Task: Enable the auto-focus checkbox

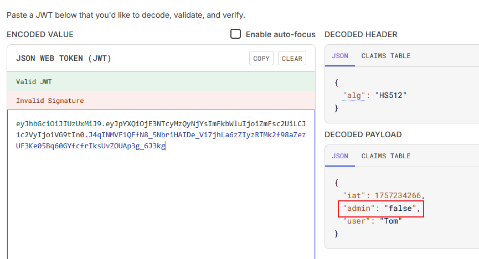Action: (235, 34)
